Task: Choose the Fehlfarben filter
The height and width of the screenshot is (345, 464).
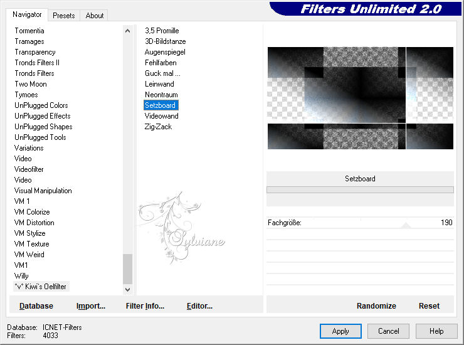Action: 161,63
